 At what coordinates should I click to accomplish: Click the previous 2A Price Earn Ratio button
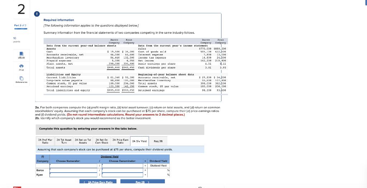[x=98, y=182]
